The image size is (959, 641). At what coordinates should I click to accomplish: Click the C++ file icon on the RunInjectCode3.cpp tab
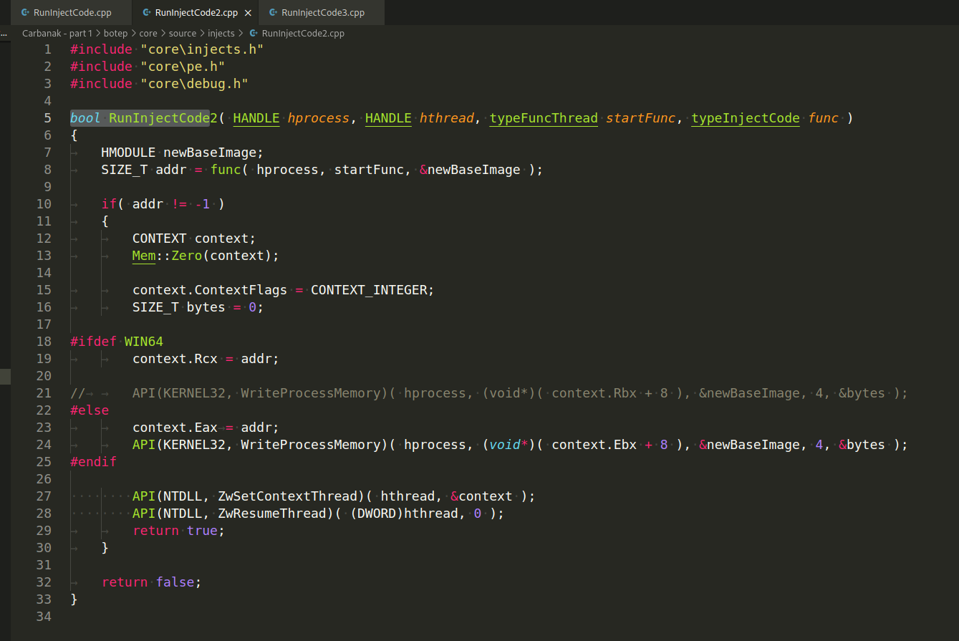tap(274, 13)
